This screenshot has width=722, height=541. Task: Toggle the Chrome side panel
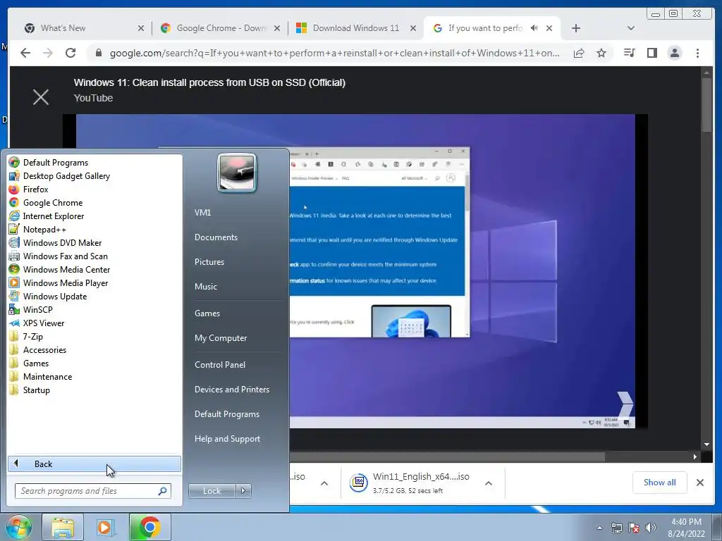pos(652,53)
